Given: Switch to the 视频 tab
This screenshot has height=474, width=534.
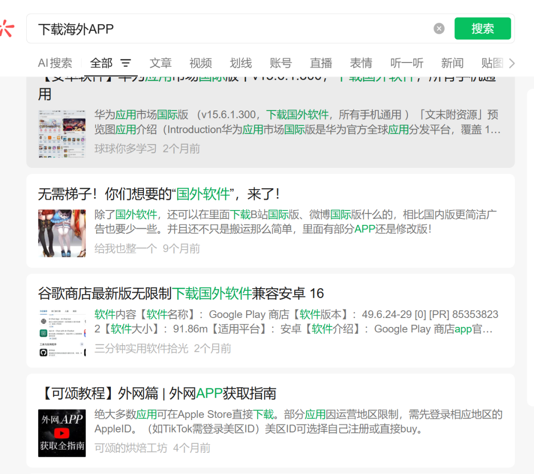Looking at the screenshot, I should [x=201, y=63].
